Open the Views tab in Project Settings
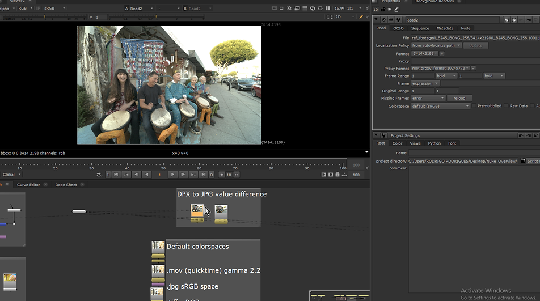 415,143
